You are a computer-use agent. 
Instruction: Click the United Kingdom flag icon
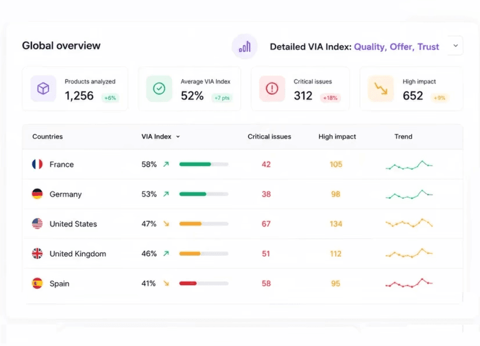tap(38, 253)
